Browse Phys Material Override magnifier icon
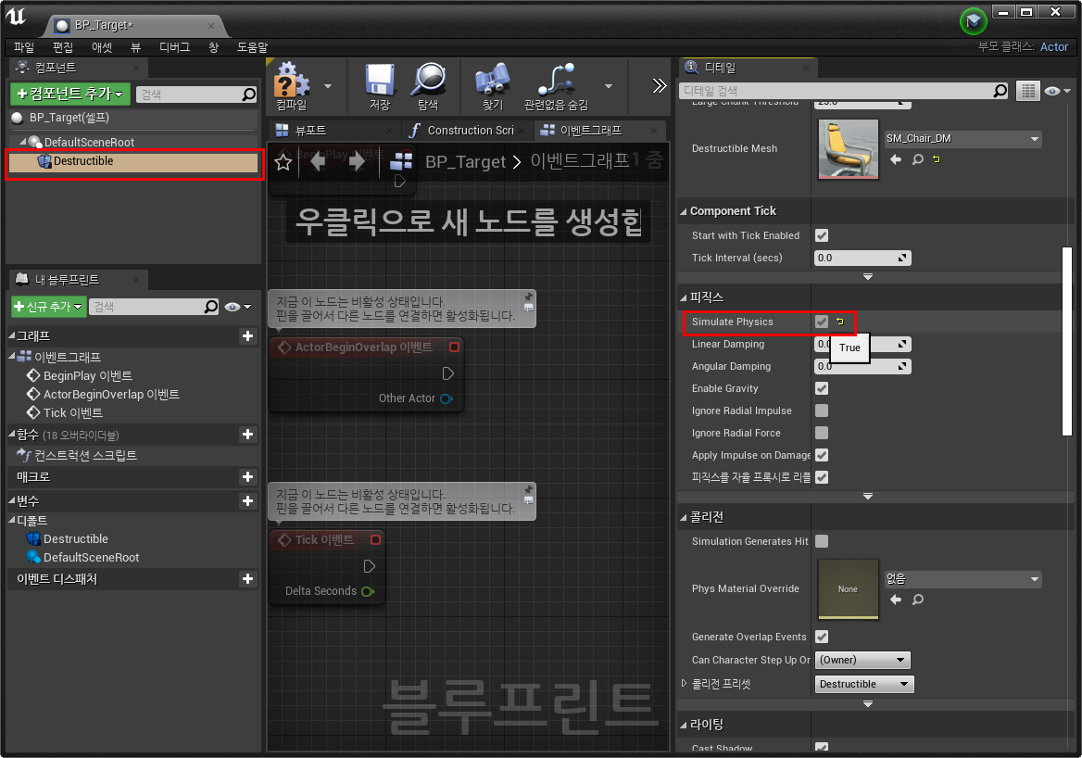 918,600
